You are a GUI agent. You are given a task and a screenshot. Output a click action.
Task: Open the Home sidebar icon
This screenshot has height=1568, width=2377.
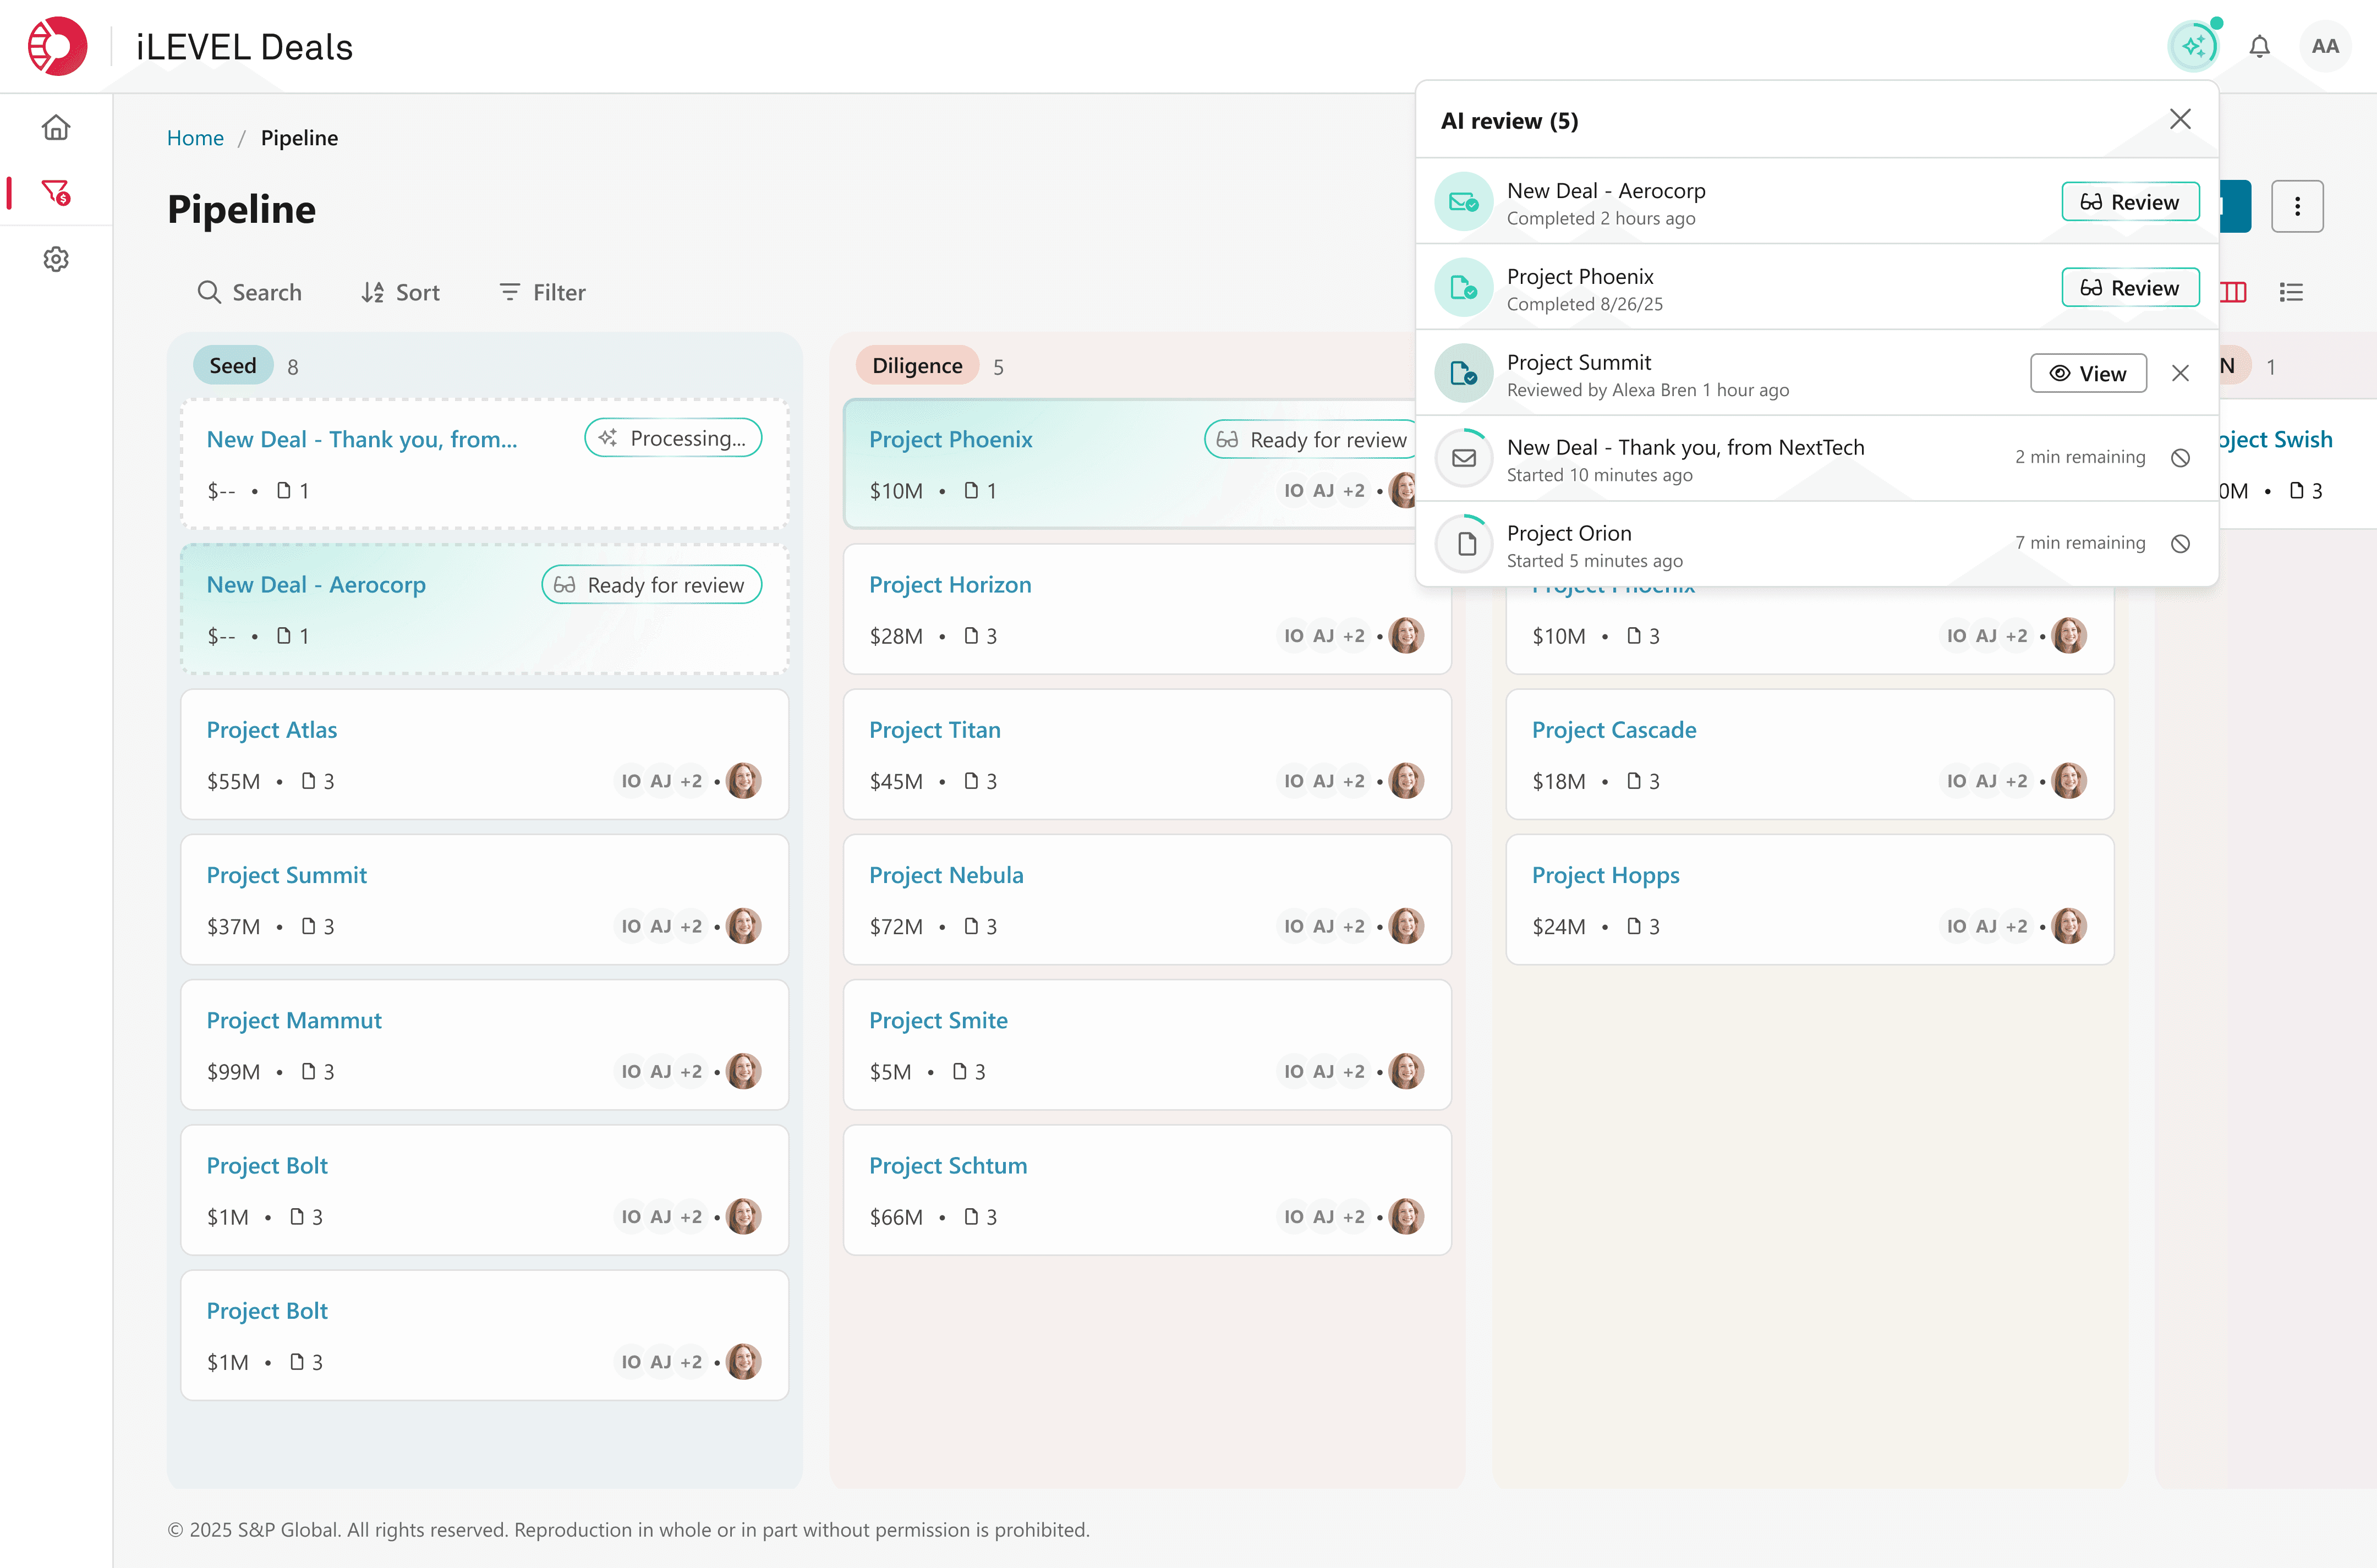point(56,127)
